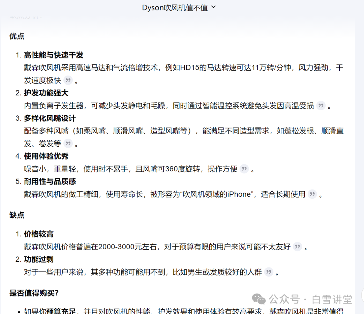Click the heading 优点
Image resolution: width=364 pixels, height=314 pixels.
[17, 36]
